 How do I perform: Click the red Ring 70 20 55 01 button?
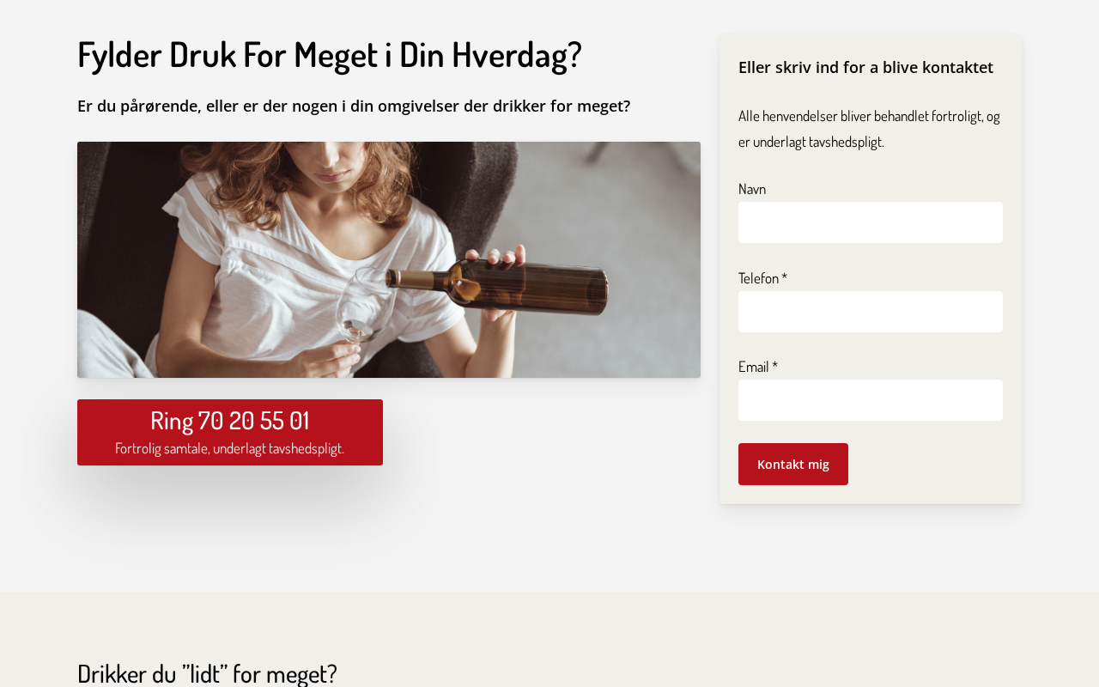[x=230, y=432]
